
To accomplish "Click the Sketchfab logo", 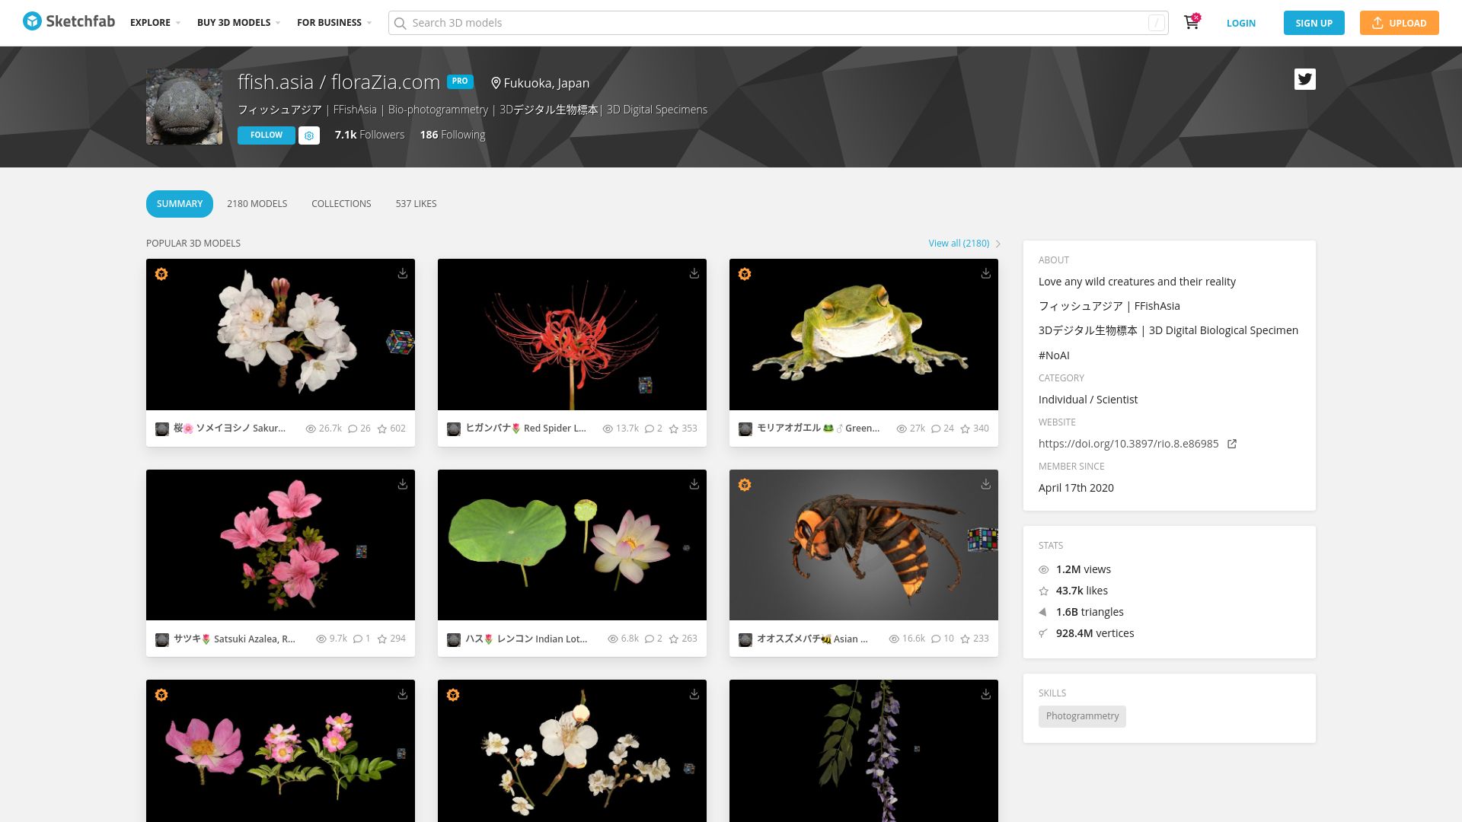I will point(69,21).
